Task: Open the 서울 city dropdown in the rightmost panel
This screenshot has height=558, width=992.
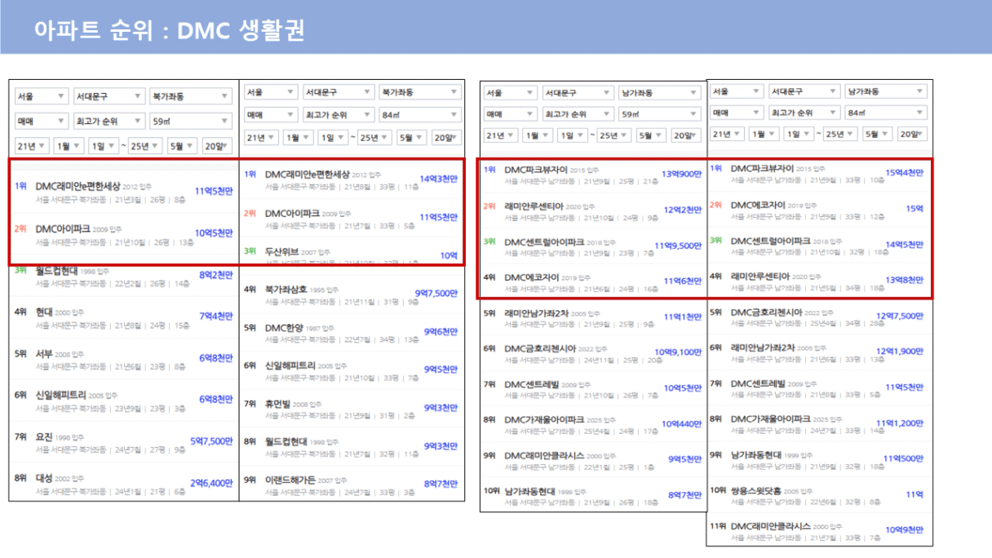Action: 734,91
